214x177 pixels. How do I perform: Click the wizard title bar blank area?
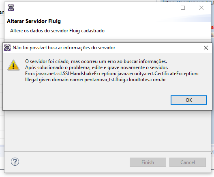coord(88,8)
